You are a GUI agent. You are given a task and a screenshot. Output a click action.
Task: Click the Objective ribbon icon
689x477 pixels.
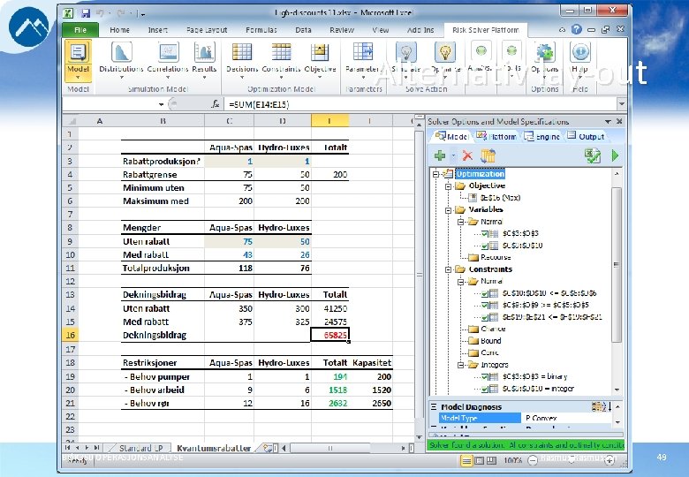[320, 52]
